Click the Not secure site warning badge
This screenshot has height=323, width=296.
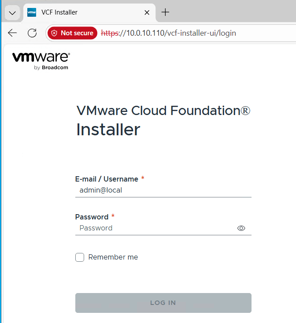point(73,33)
